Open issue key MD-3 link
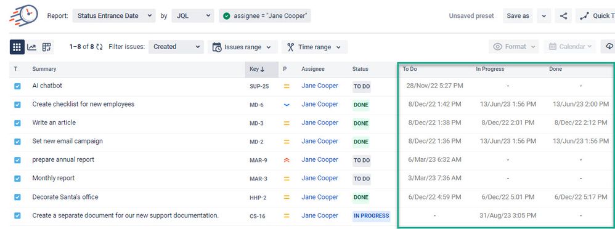 [256, 124]
